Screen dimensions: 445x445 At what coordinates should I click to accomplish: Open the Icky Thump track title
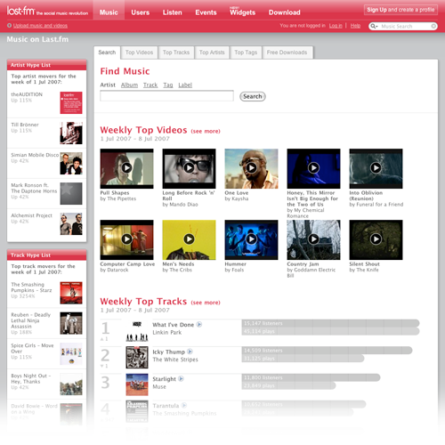tap(168, 352)
